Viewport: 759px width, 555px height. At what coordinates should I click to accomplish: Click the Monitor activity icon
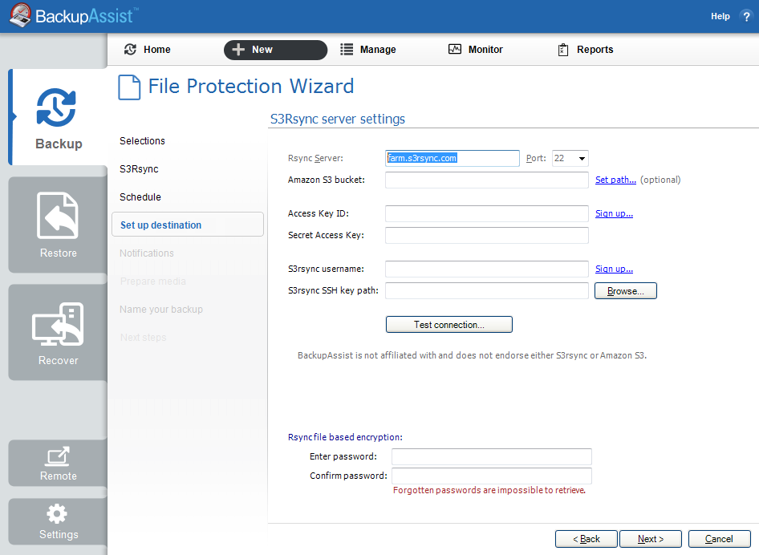coord(455,50)
